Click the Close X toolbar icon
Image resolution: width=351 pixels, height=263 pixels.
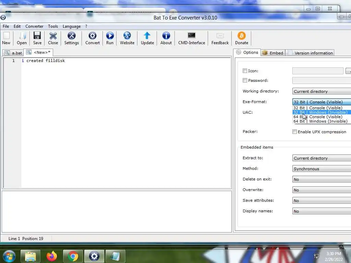(53, 38)
